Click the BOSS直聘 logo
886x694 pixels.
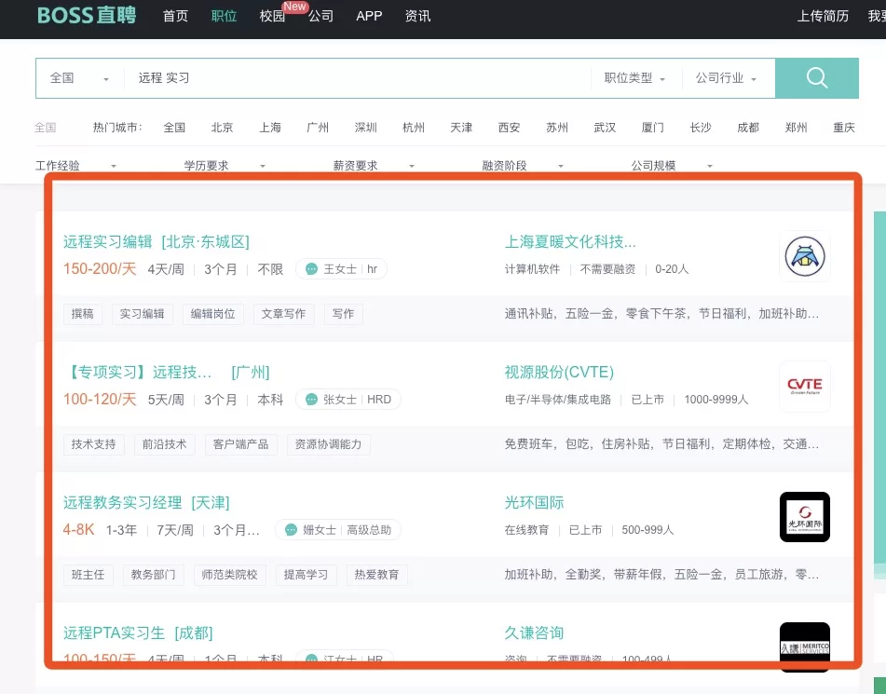pos(86,15)
